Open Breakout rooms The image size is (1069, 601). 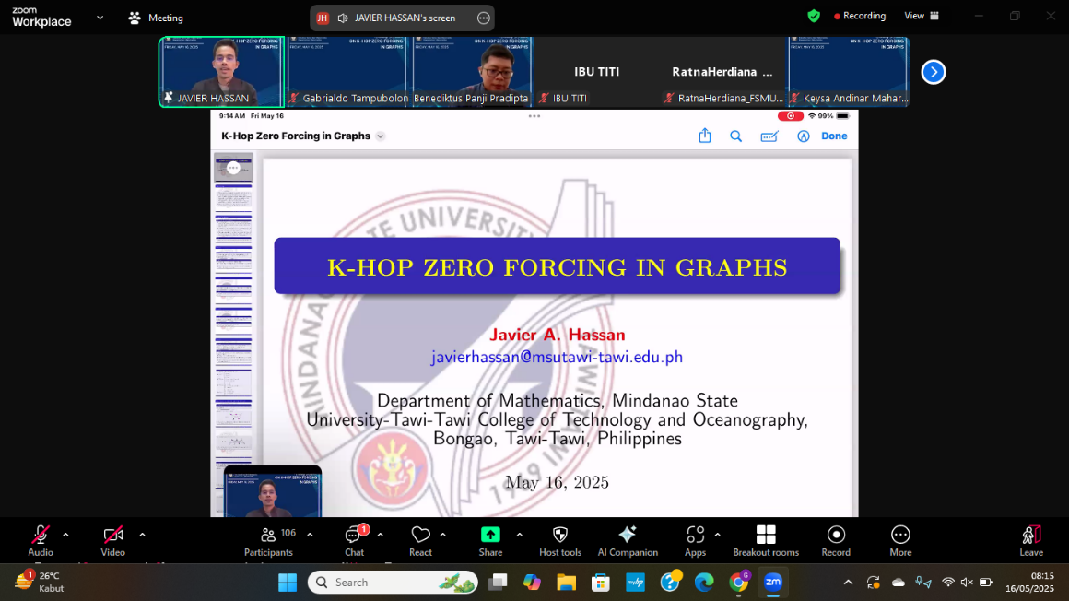click(765, 536)
